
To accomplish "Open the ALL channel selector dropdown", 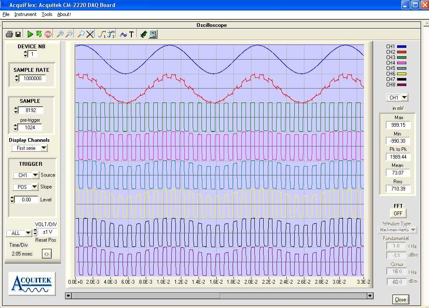I will 19,233.
